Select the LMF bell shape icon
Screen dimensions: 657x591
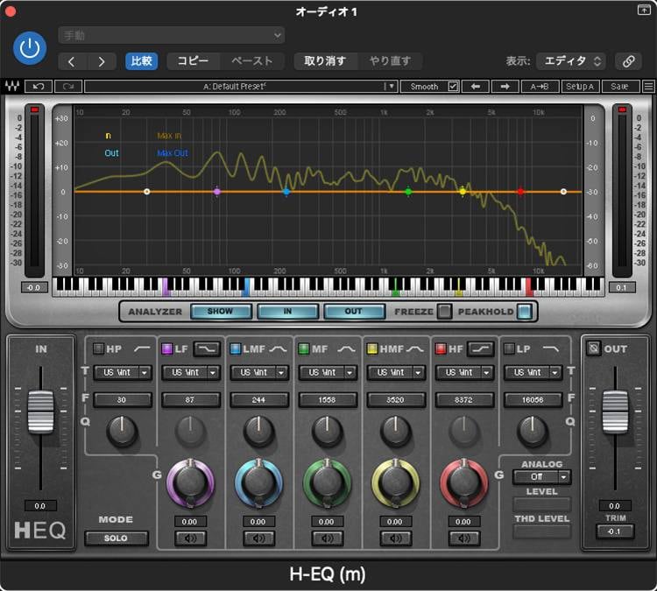(278, 348)
